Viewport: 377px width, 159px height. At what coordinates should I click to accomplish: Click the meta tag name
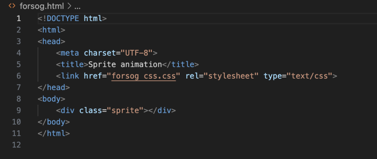coord(70,53)
